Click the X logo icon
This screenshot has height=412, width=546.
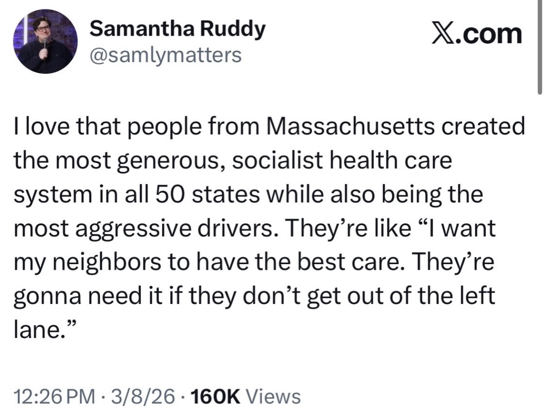[442, 34]
